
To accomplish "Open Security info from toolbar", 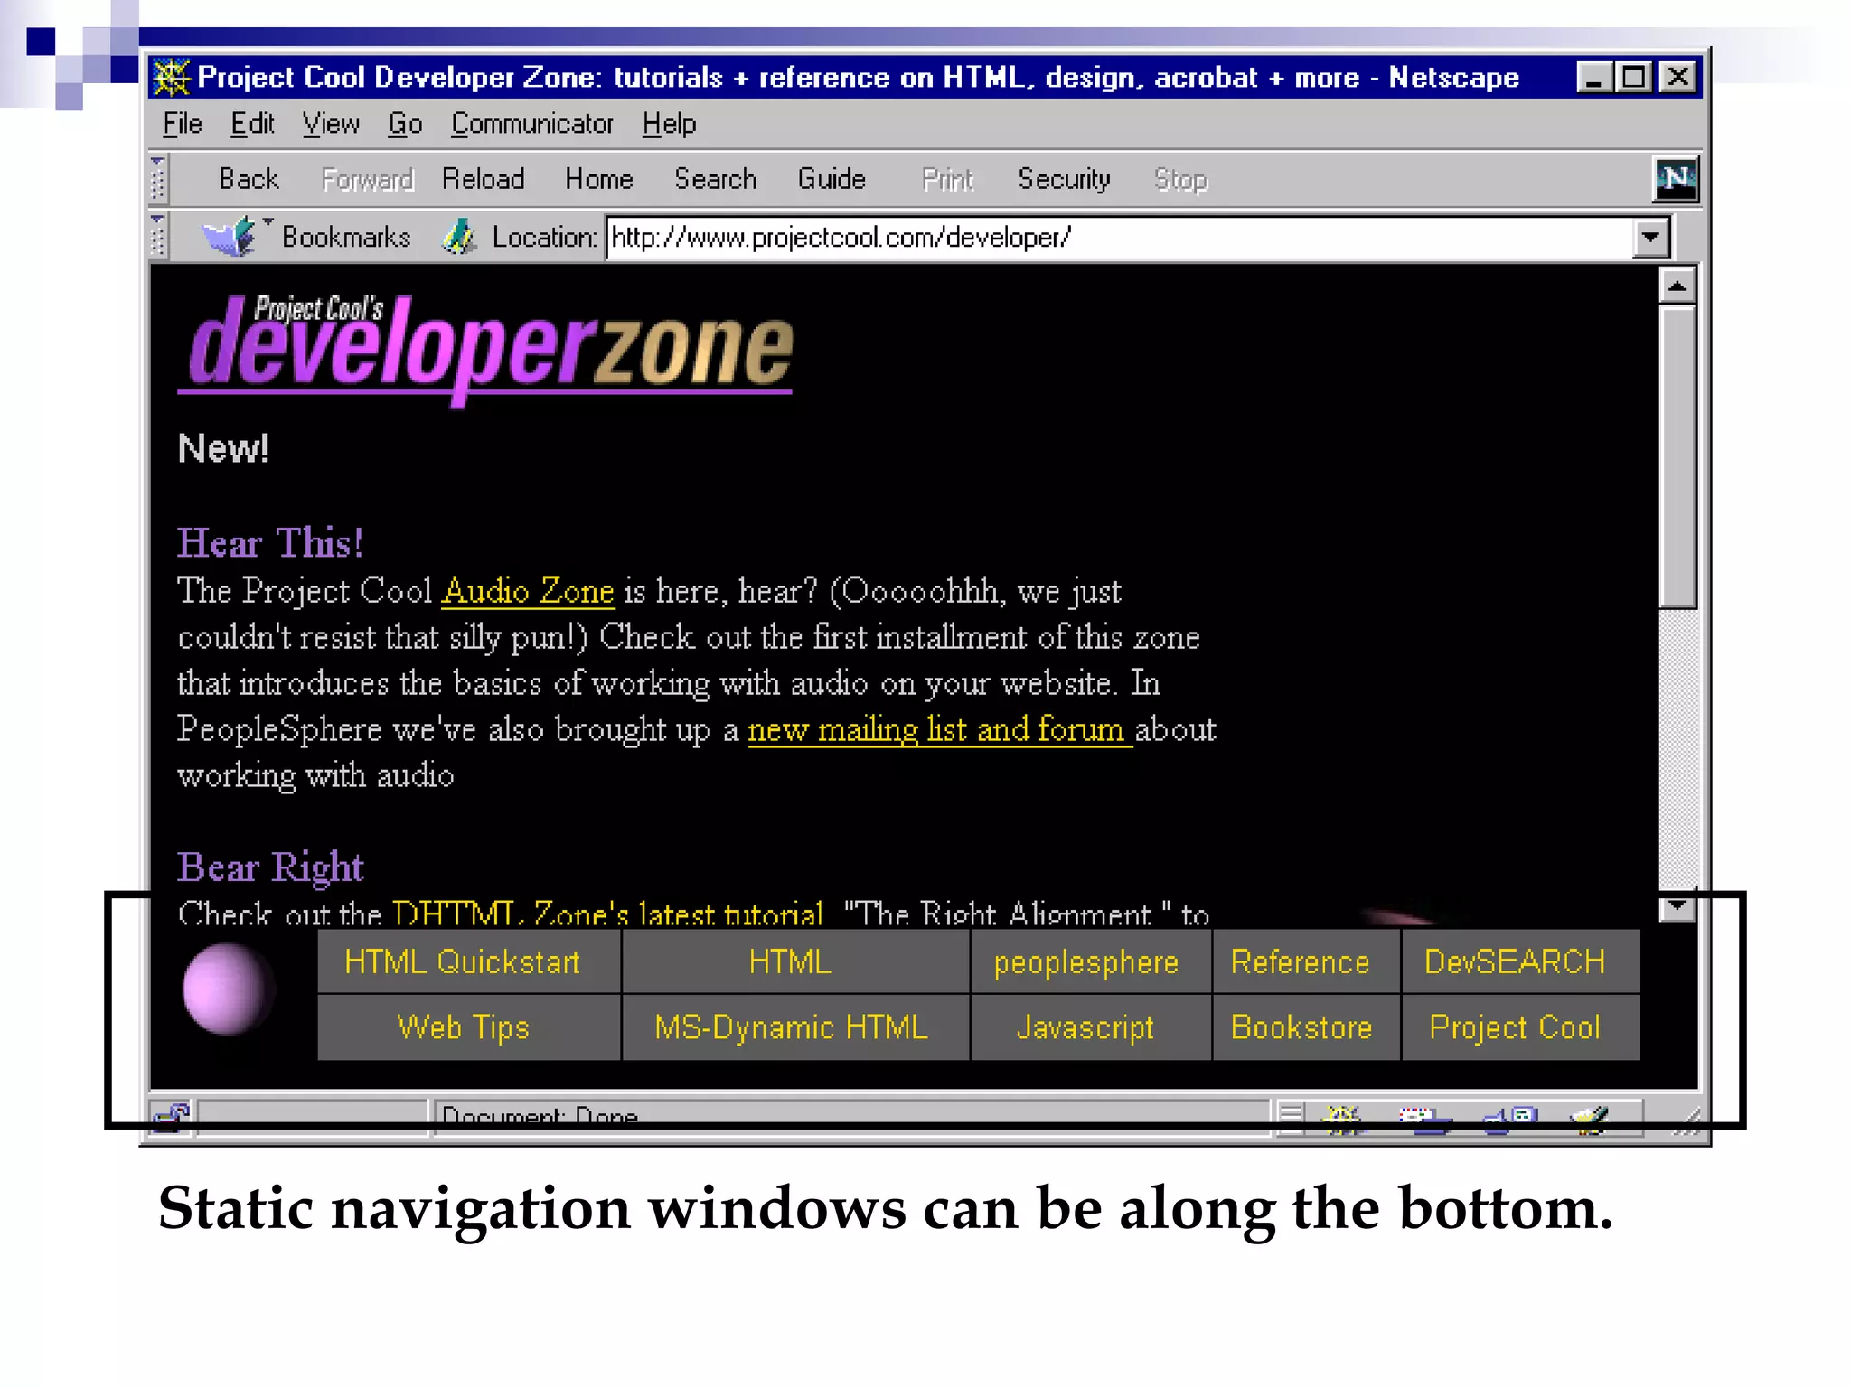I will [1064, 179].
